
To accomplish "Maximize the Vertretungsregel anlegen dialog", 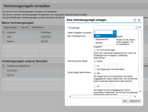I will [x=135, y=20].
